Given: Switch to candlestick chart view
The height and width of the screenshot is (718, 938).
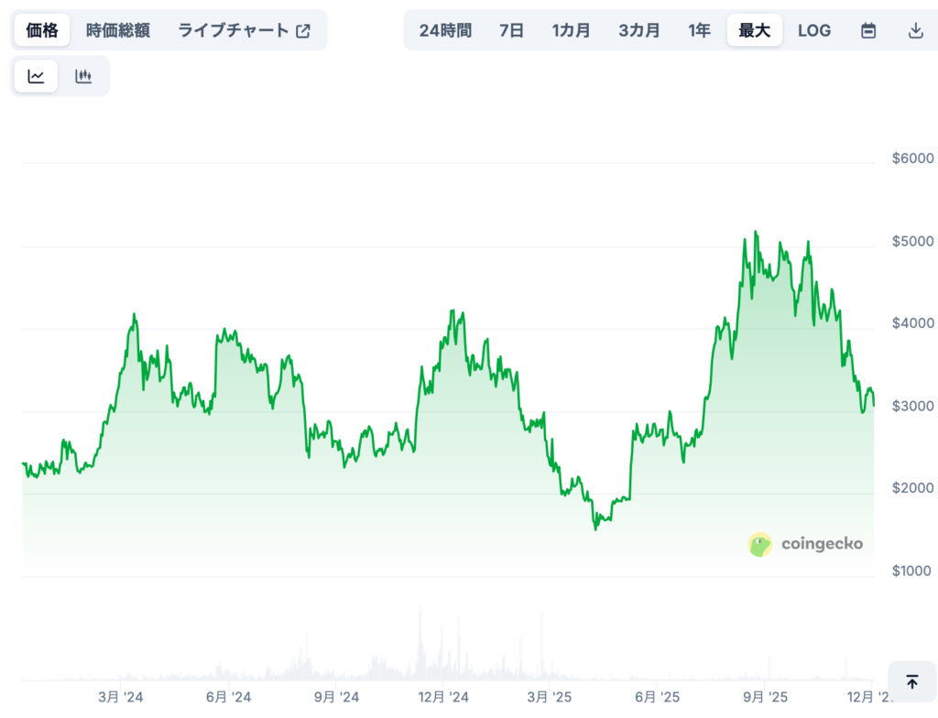Looking at the screenshot, I should (x=83, y=76).
